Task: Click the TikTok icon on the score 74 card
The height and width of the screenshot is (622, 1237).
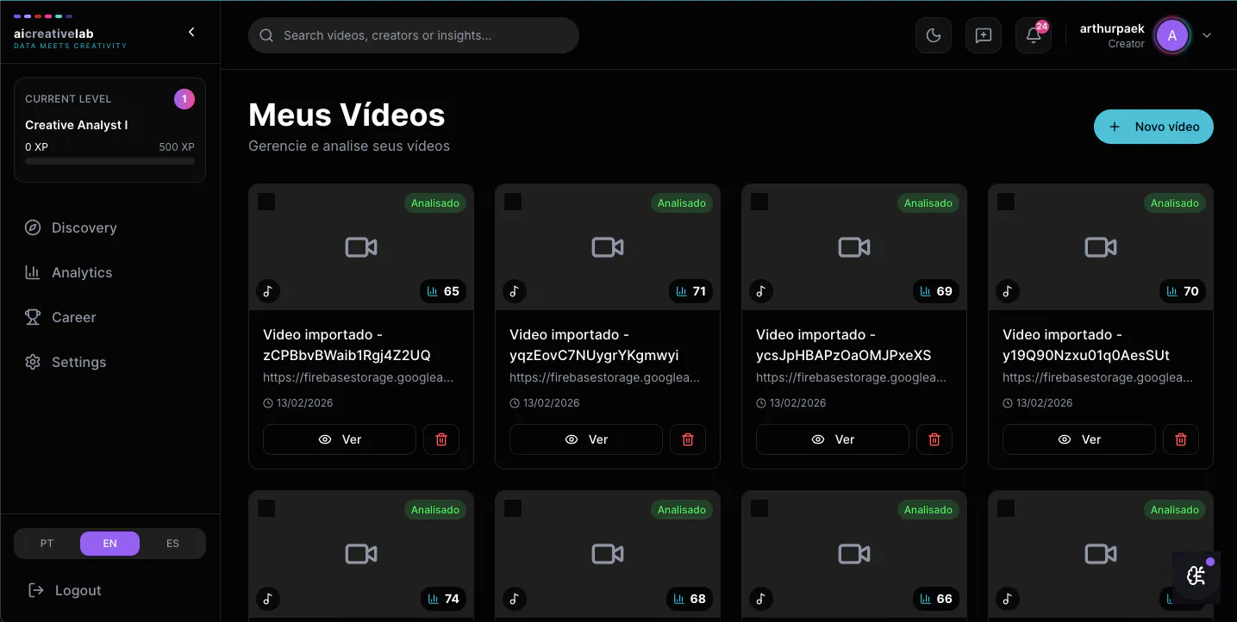Action: 268,598
